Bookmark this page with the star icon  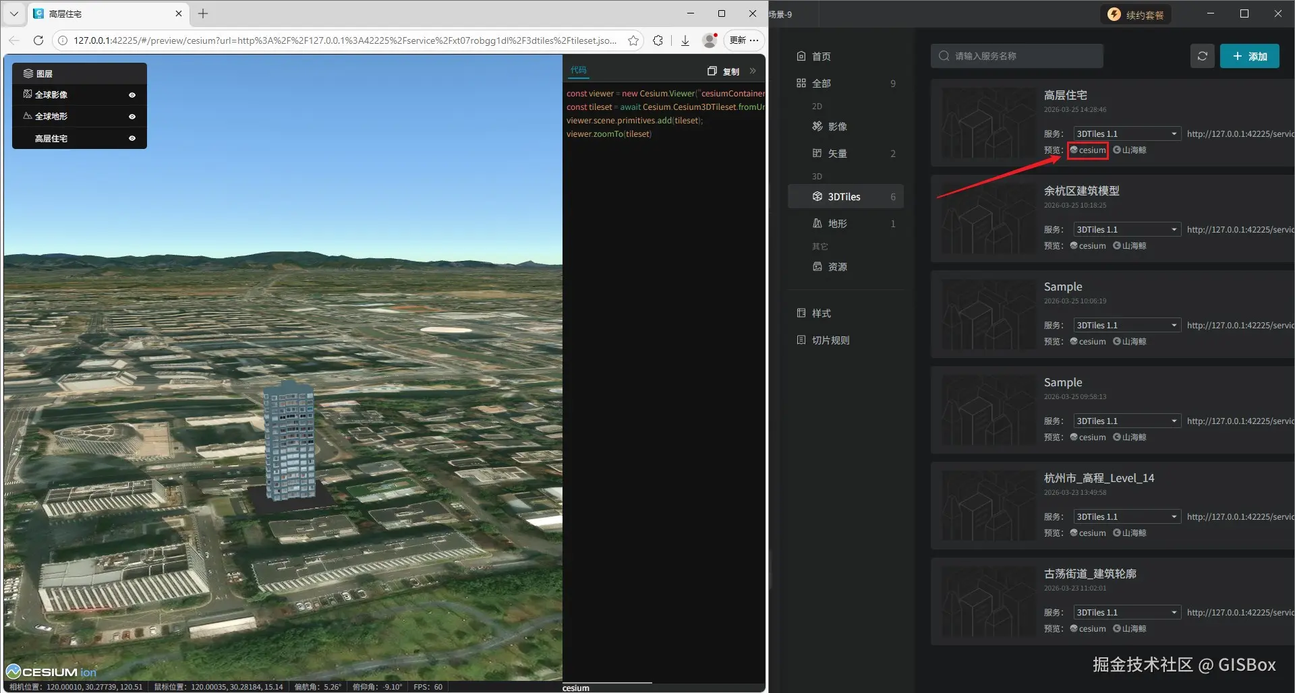(633, 40)
